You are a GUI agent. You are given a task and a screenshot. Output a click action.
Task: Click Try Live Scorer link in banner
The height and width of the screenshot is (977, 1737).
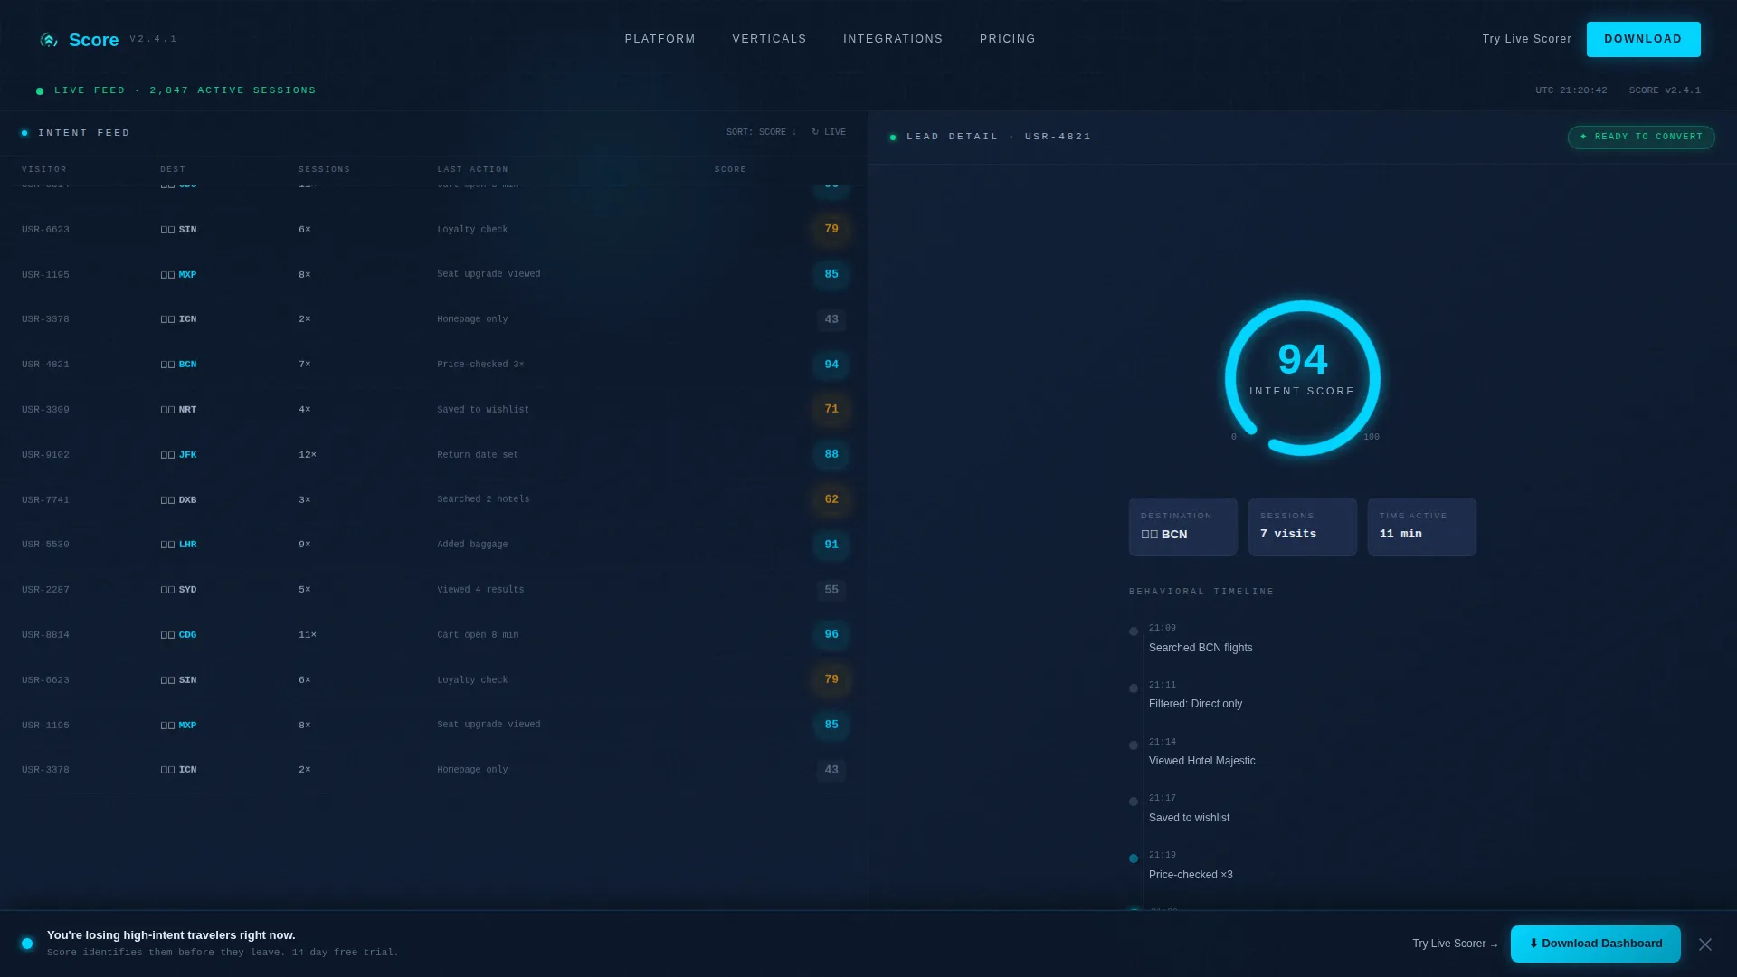[1455, 944]
